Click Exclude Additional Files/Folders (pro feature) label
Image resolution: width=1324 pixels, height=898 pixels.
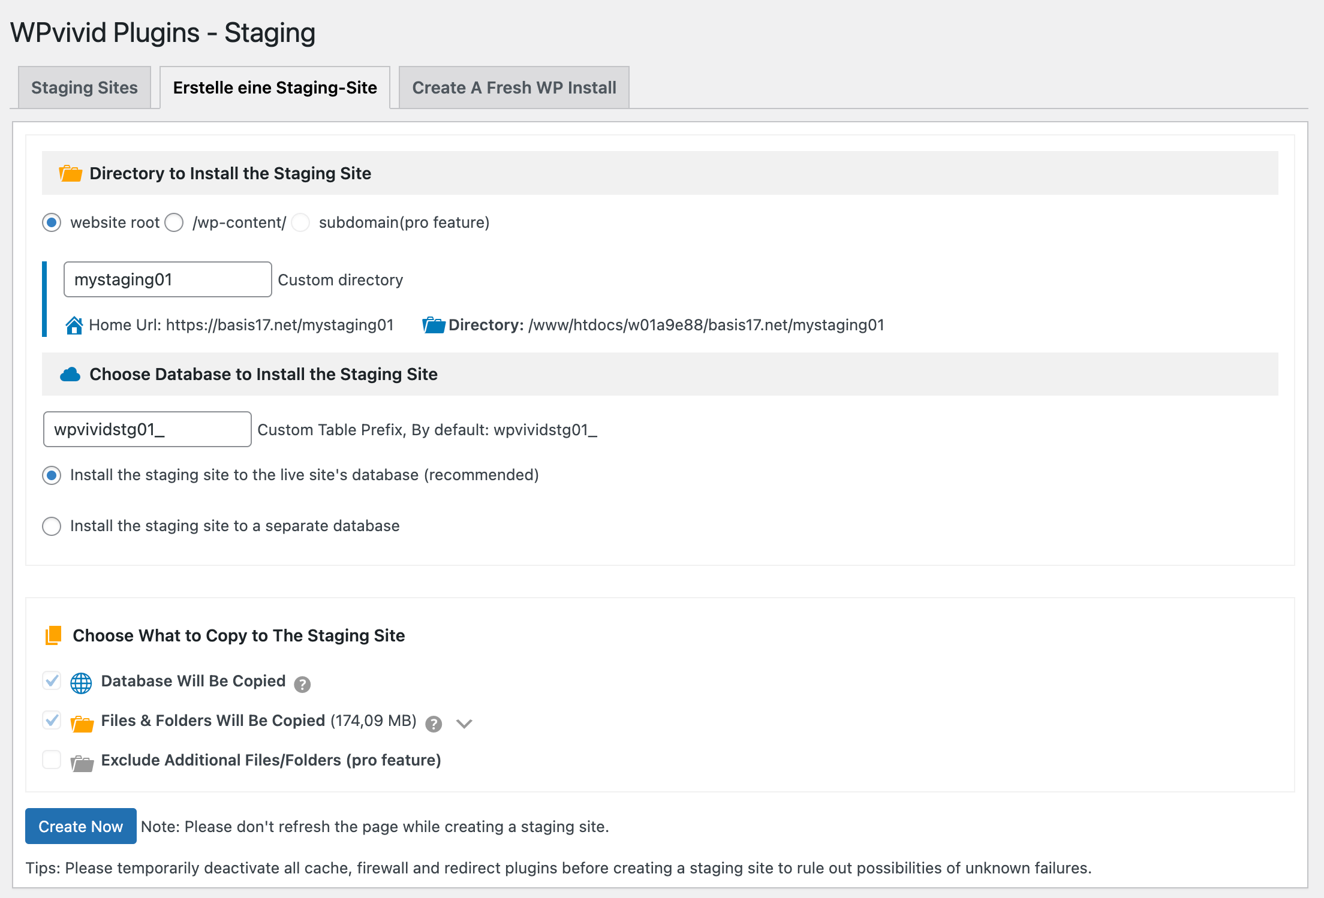click(x=271, y=760)
